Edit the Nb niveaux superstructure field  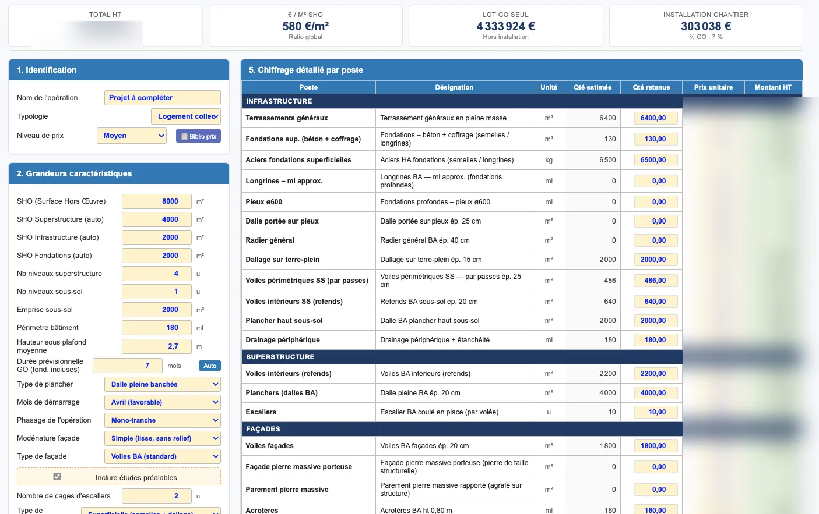pyautogui.click(x=157, y=274)
